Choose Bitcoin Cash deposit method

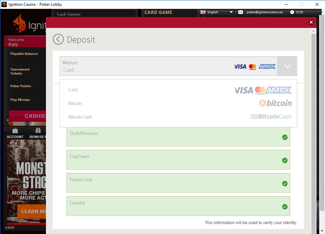(178, 117)
